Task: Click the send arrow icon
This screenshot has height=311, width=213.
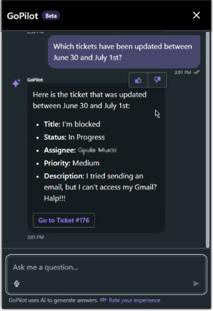Action: point(196,283)
